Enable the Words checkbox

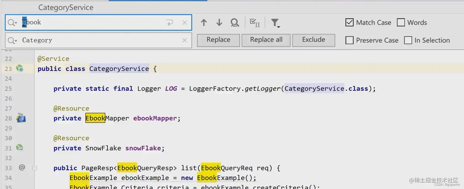(x=401, y=22)
